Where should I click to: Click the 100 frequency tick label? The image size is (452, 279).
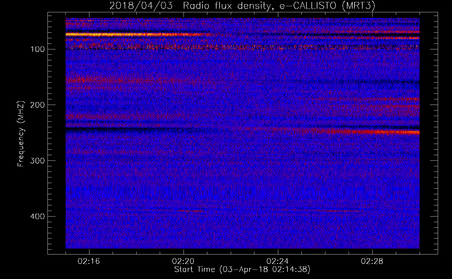37,49
